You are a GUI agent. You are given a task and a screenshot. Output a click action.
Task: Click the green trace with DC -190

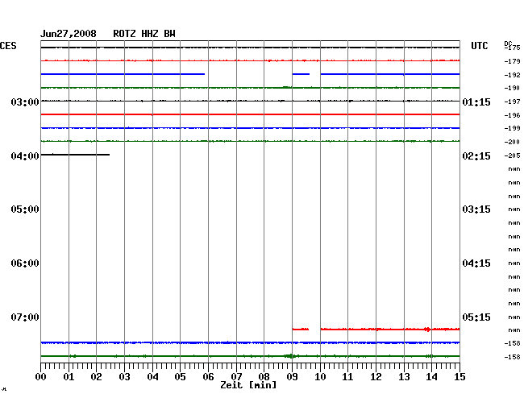coord(250,88)
